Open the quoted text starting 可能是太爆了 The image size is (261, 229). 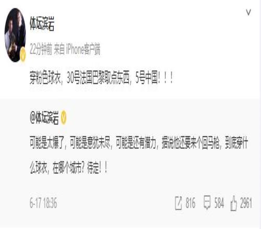pos(139,143)
